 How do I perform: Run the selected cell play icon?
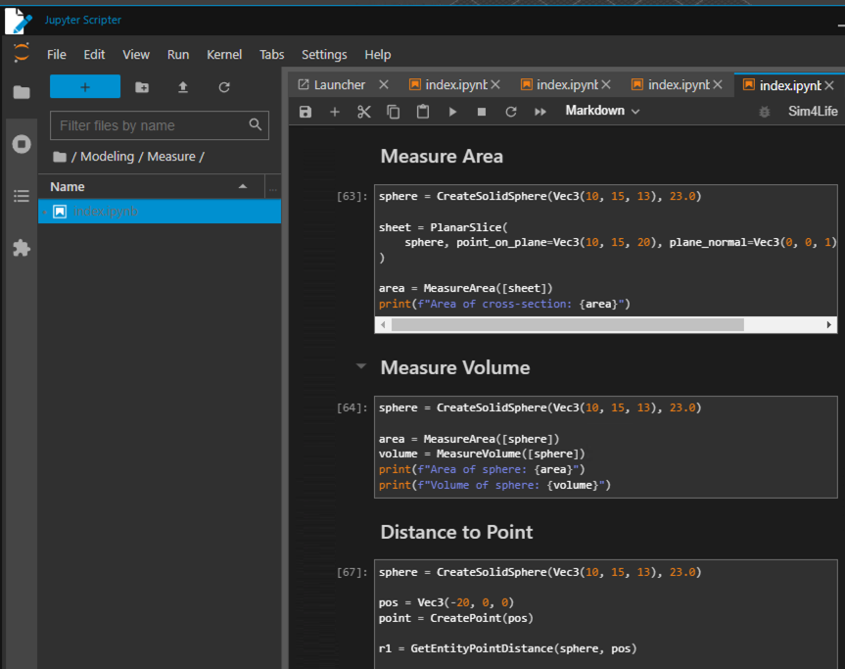pyautogui.click(x=452, y=112)
